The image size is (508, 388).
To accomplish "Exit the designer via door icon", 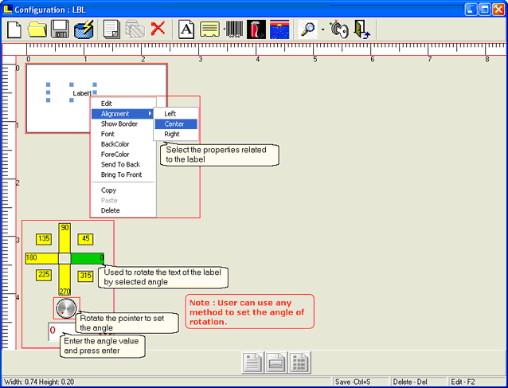I will point(361,29).
